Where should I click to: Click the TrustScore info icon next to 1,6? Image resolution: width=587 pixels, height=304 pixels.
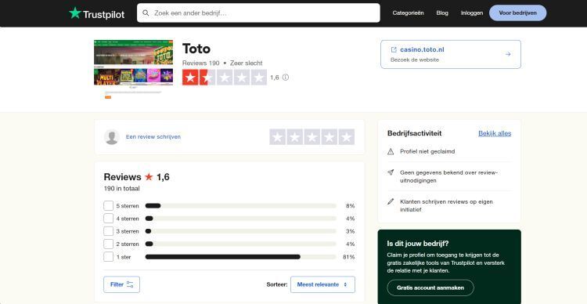point(285,78)
